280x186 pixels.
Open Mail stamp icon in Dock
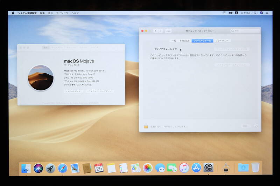(x=75, y=168)
